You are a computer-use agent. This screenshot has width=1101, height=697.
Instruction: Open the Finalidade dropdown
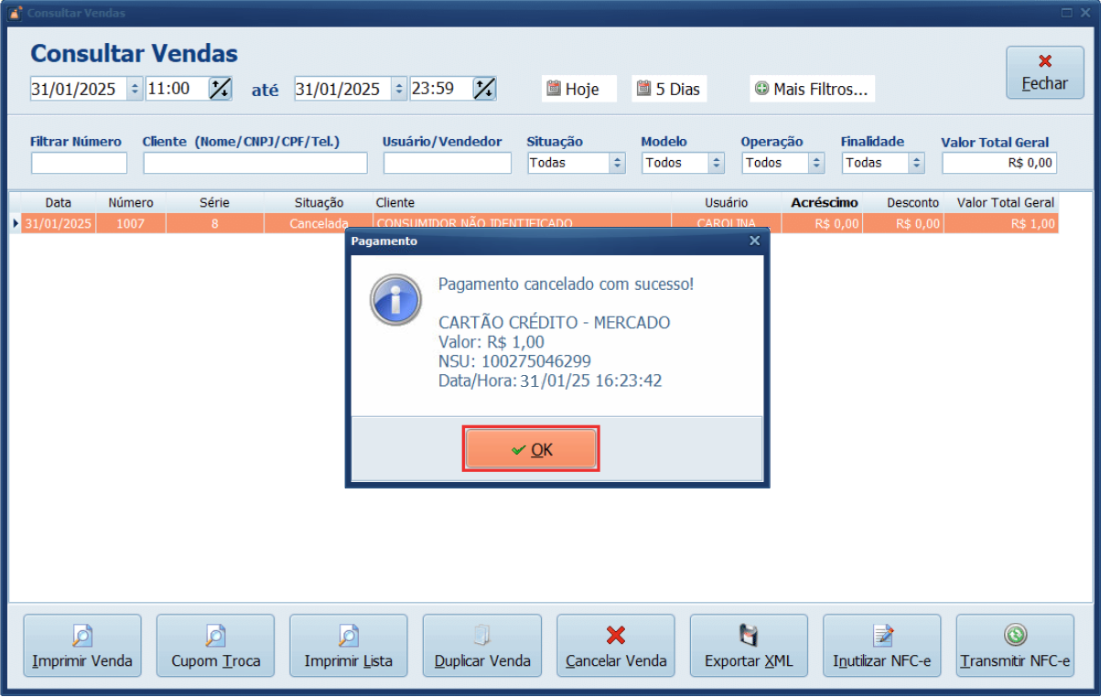[x=916, y=162]
